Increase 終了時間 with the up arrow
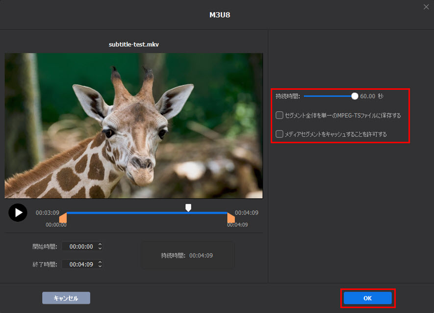The width and height of the screenshot is (434, 313). pos(100,262)
